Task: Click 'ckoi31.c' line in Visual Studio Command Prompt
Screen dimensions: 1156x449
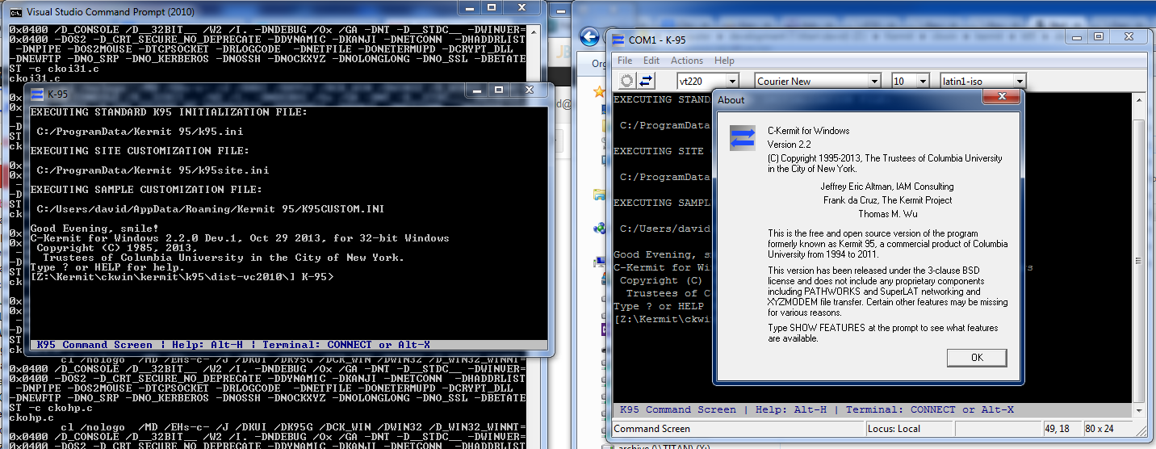Action: (35, 79)
